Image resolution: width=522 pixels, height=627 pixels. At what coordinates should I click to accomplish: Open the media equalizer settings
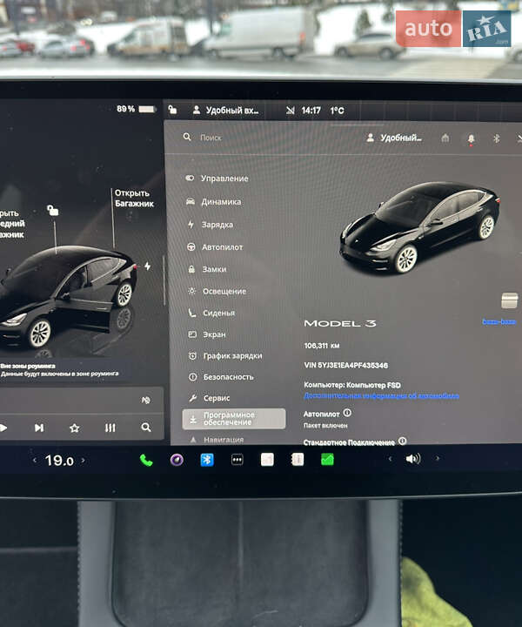pos(110,428)
